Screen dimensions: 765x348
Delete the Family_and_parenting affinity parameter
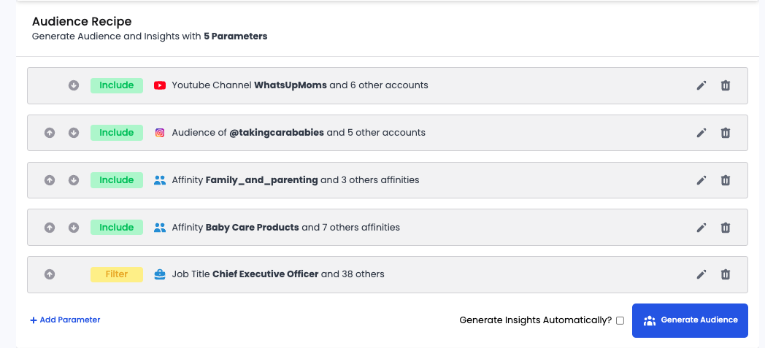(726, 180)
